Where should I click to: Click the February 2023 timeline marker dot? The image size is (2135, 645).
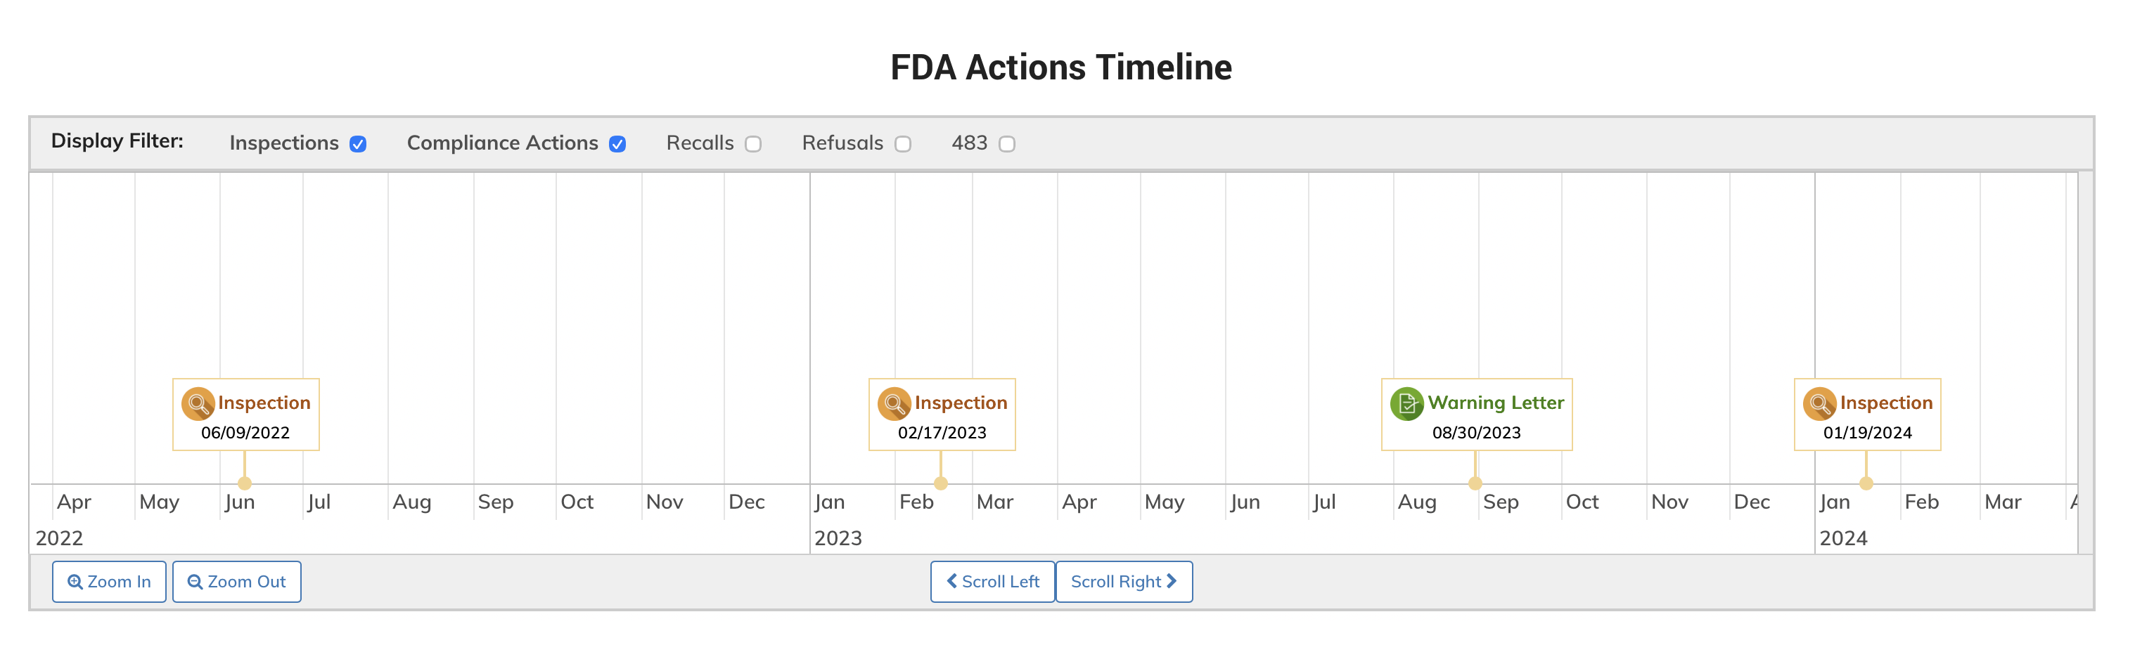click(941, 483)
